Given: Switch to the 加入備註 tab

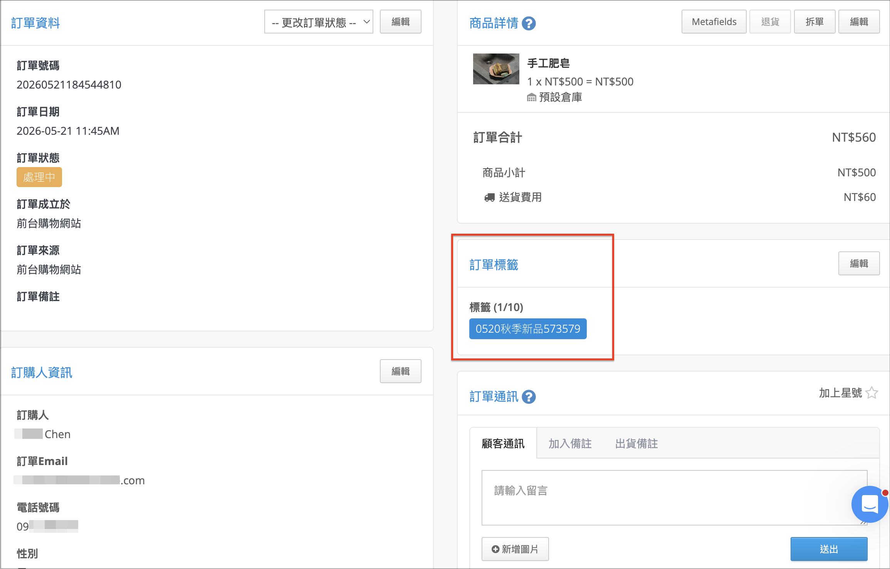Looking at the screenshot, I should click(570, 443).
